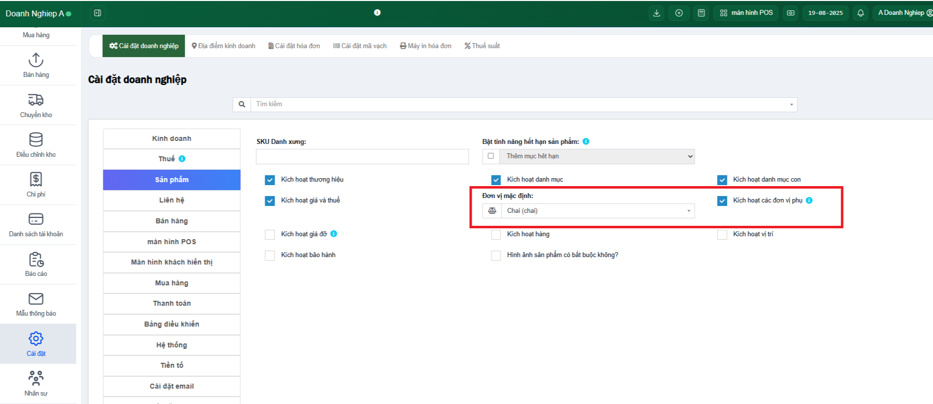Select Sản phẩm settings section
Viewport: 933px width, 404px height.
coord(172,180)
